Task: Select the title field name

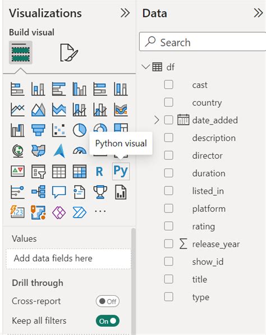Action: coord(200,279)
